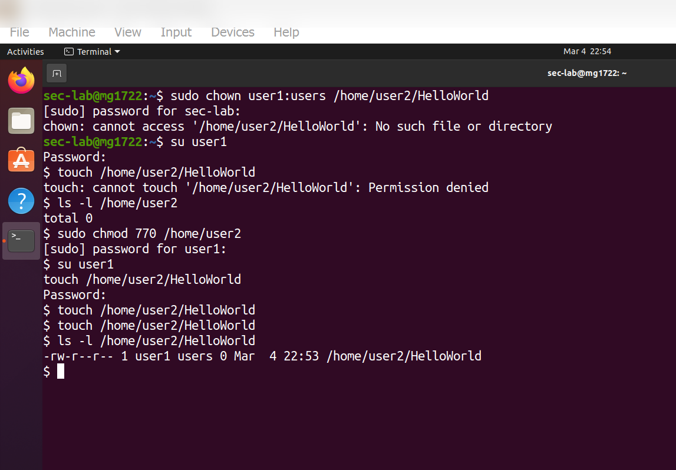The image size is (676, 470).
Task: Open the Help menu
Action: pos(286,32)
